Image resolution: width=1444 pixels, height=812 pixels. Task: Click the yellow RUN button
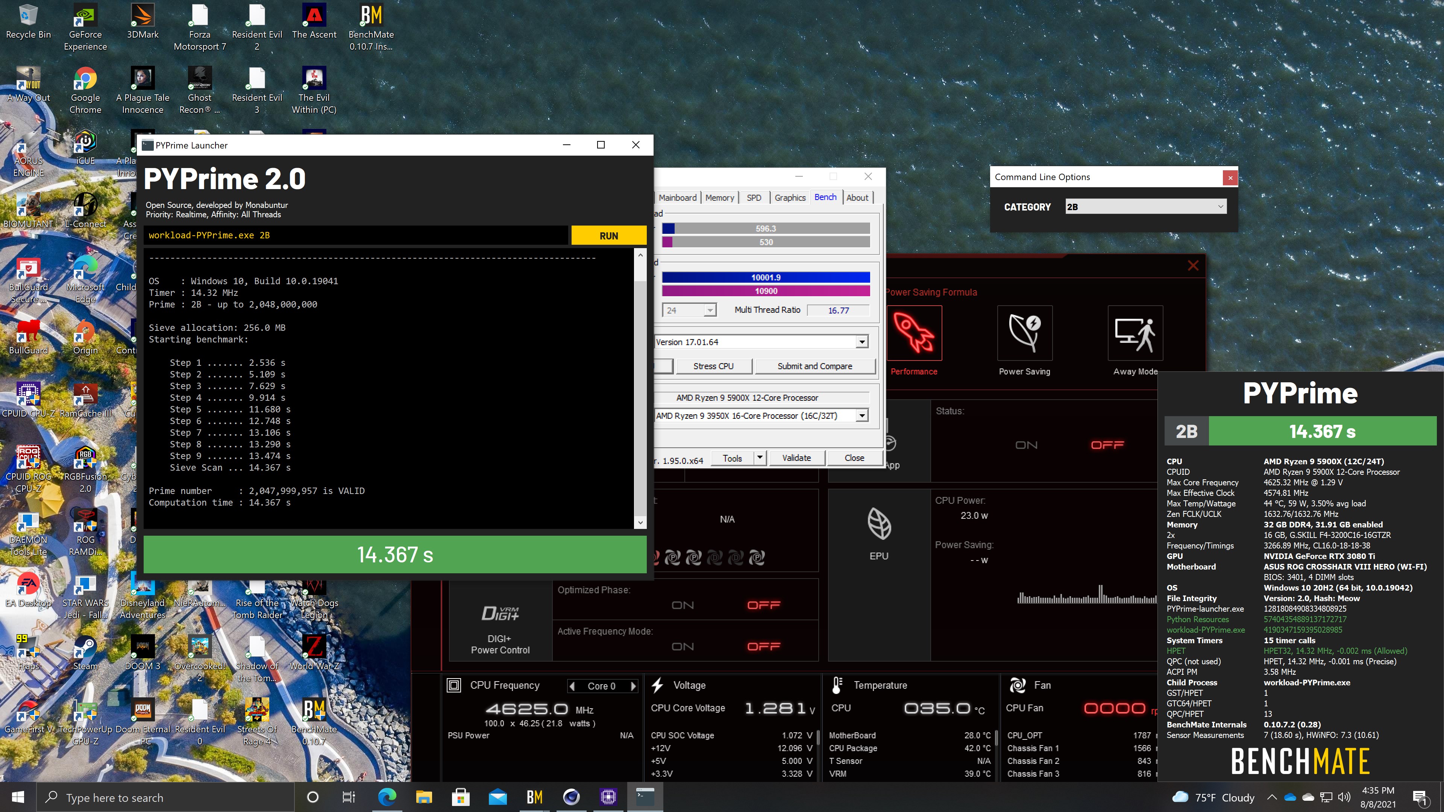[x=609, y=235]
